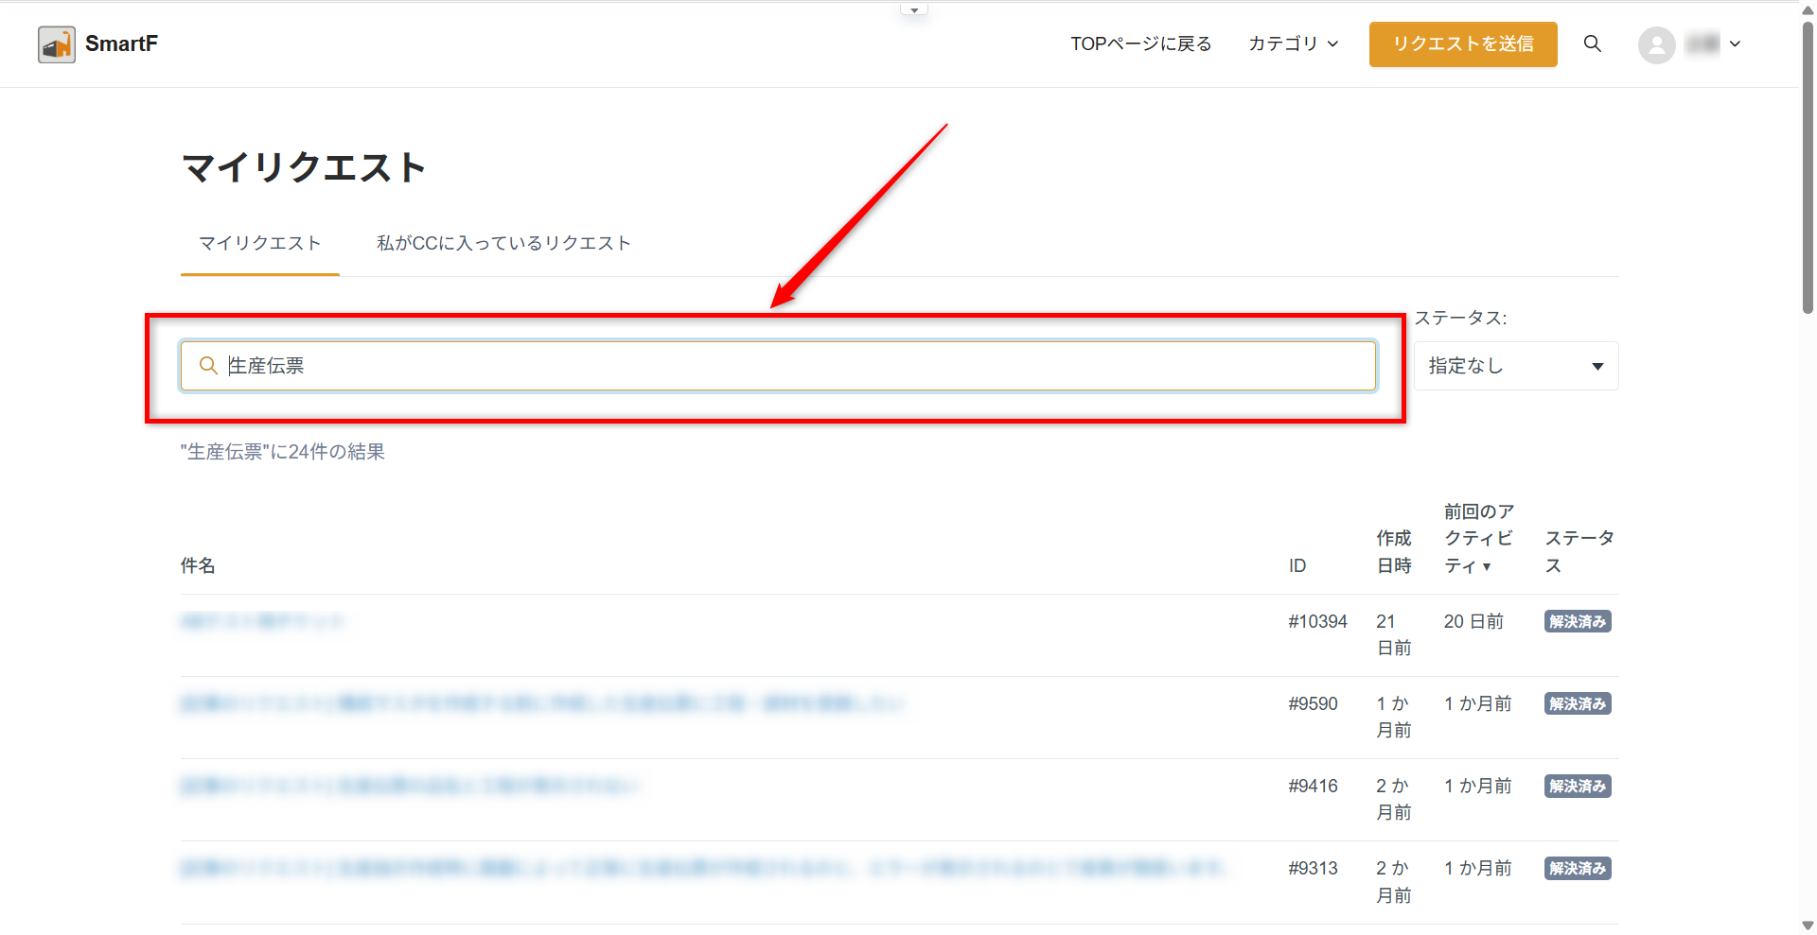This screenshot has width=1817, height=935.
Task: Open request #10394 subject link
Action: coord(262,622)
